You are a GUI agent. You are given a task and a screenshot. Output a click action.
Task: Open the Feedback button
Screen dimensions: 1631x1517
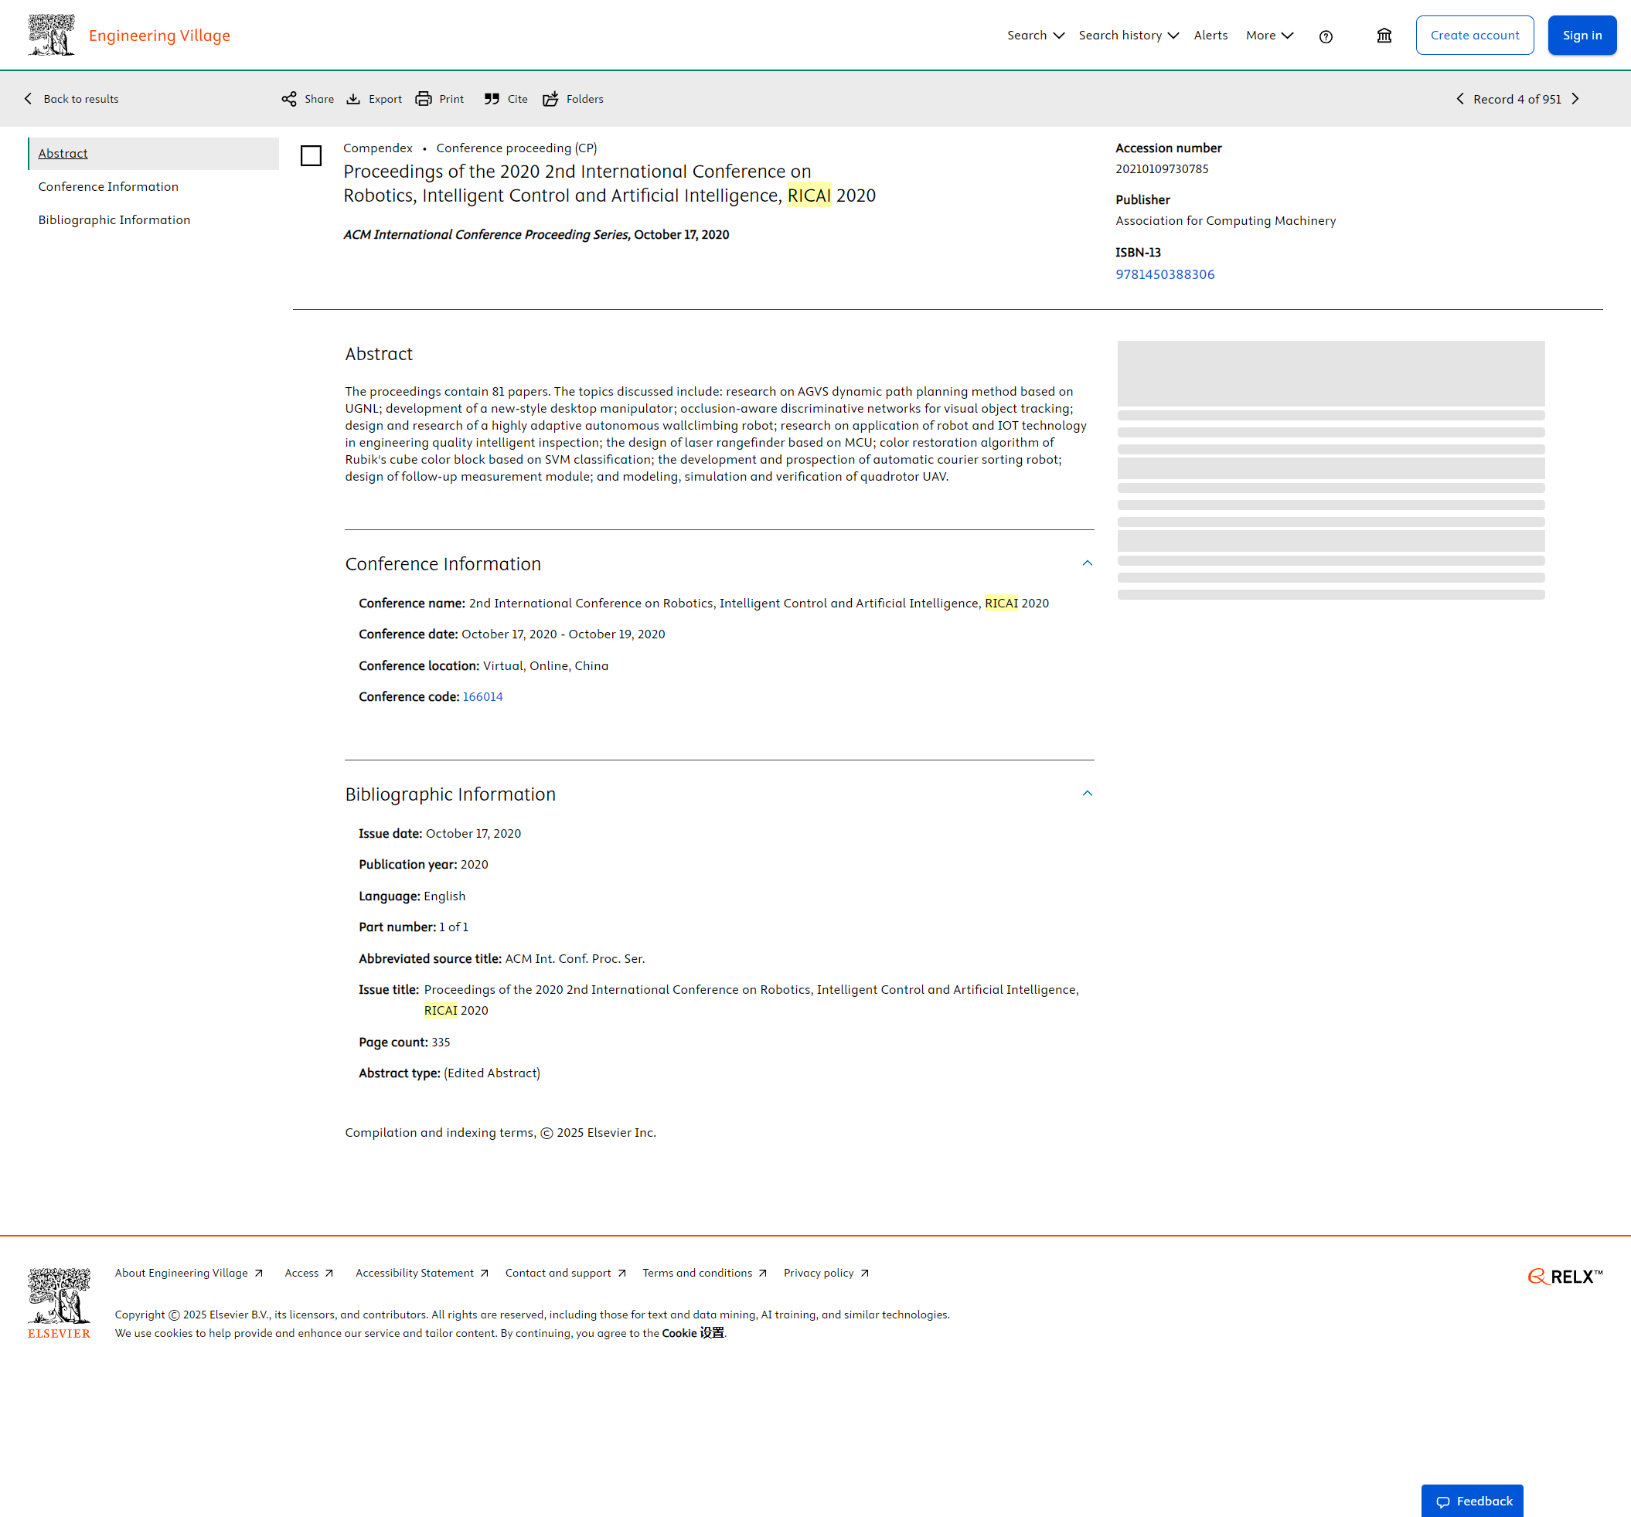pos(1472,1502)
